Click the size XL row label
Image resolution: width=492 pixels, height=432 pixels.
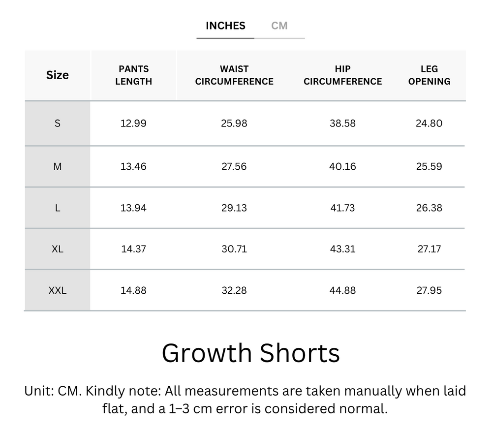click(x=57, y=249)
